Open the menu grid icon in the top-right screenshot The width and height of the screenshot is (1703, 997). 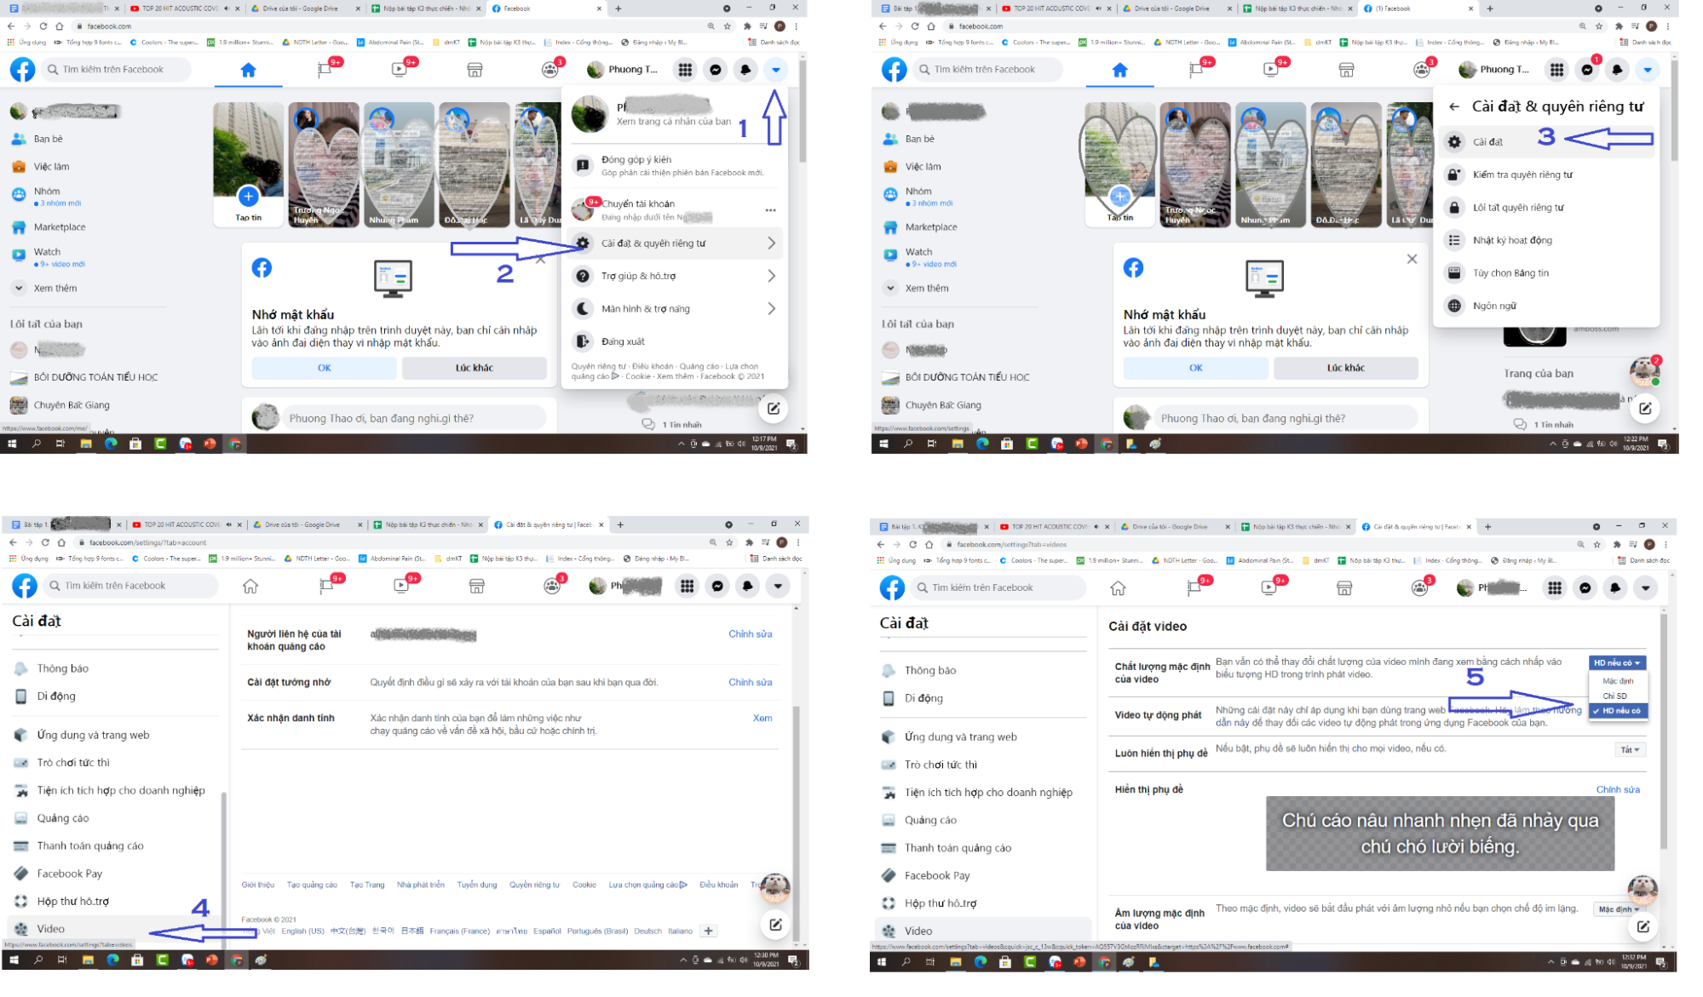pyautogui.click(x=1556, y=70)
